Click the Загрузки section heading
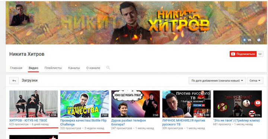The height and width of the screenshot is (139, 268). point(29,80)
